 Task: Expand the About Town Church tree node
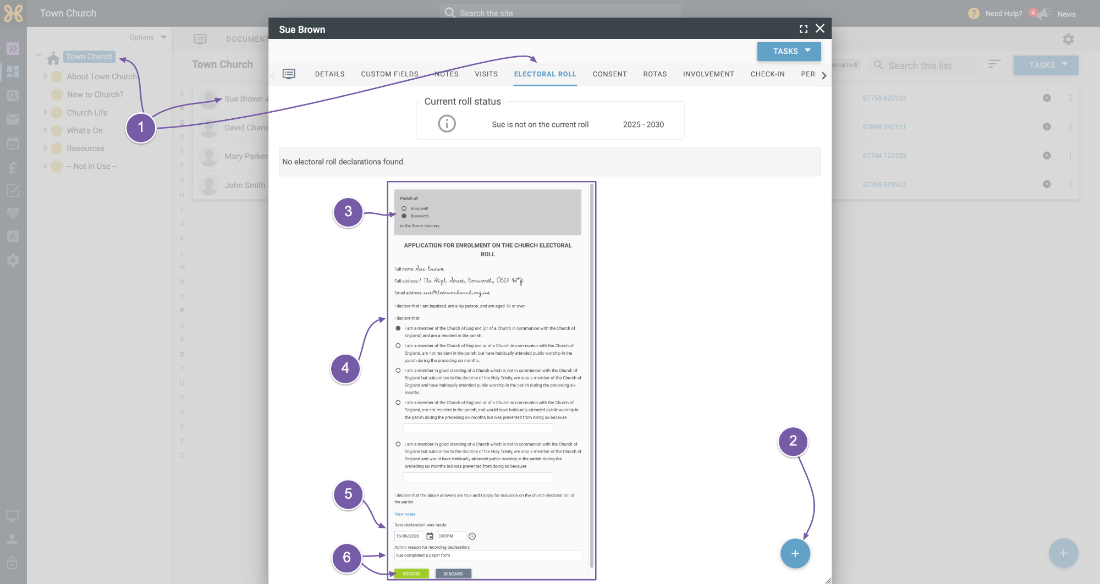pos(45,76)
